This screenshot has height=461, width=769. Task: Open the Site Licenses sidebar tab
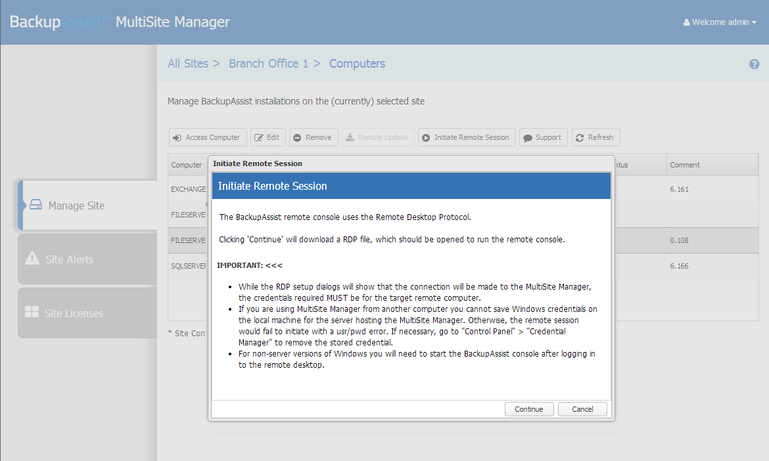click(88, 313)
